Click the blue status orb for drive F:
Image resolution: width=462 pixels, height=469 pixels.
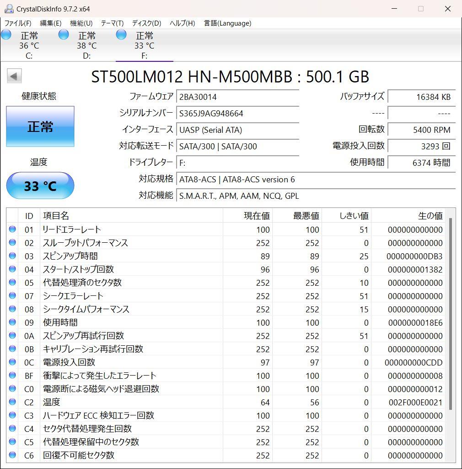(x=121, y=35)
